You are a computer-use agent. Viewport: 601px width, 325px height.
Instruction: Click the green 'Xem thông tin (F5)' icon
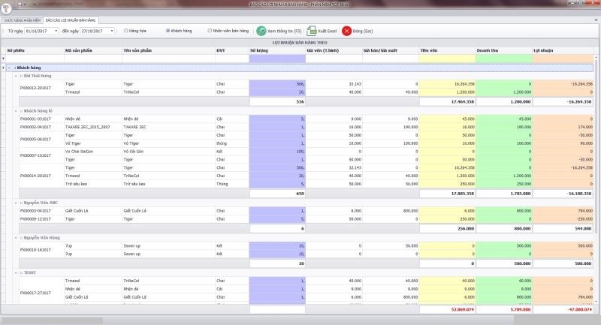coord(261,32)
